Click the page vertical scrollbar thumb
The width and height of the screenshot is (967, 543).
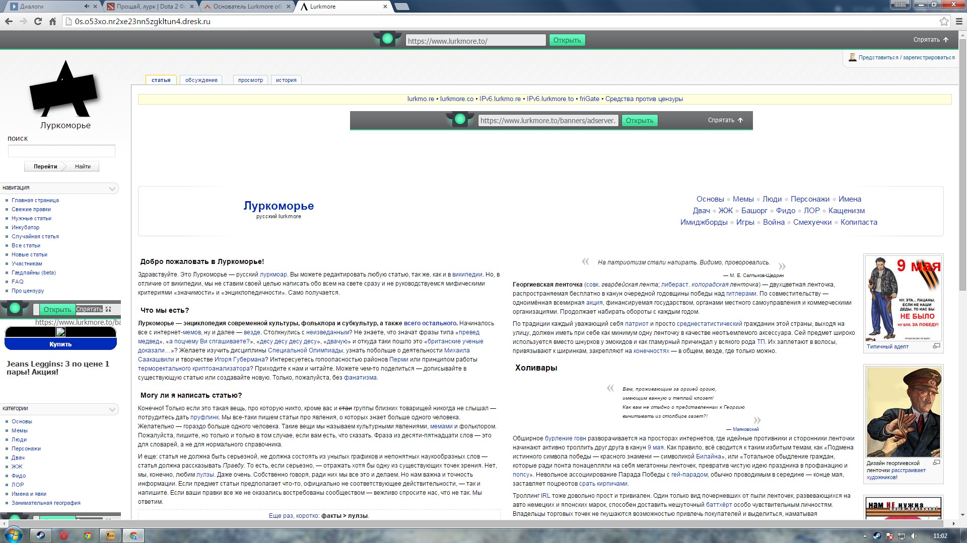pyautogui.click(x=962, y=166)
